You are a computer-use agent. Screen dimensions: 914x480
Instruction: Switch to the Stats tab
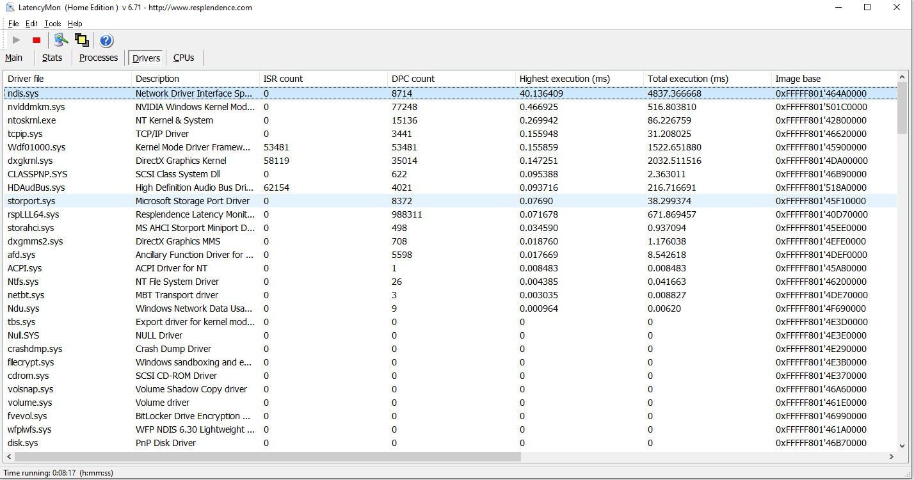click(52, 58)
